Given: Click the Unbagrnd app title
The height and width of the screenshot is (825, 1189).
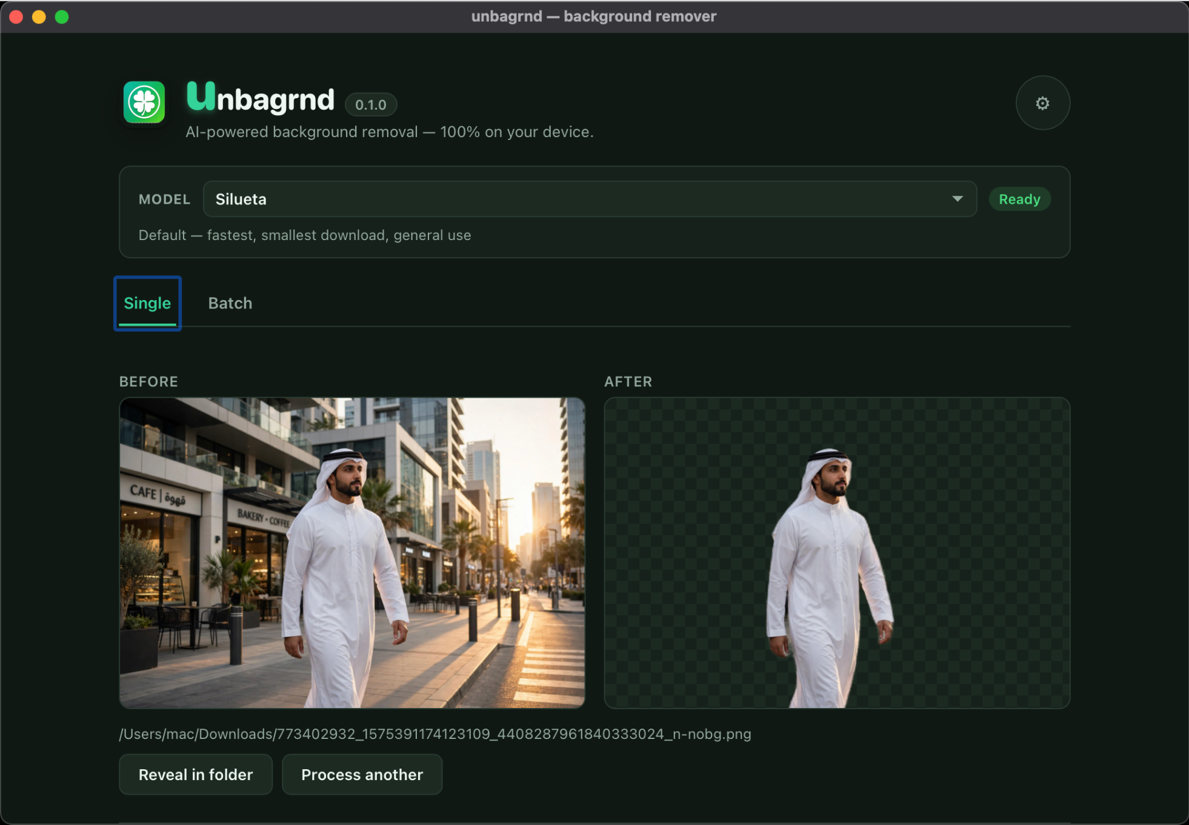Looking at the screenshot, I should [x=261, y=98].
